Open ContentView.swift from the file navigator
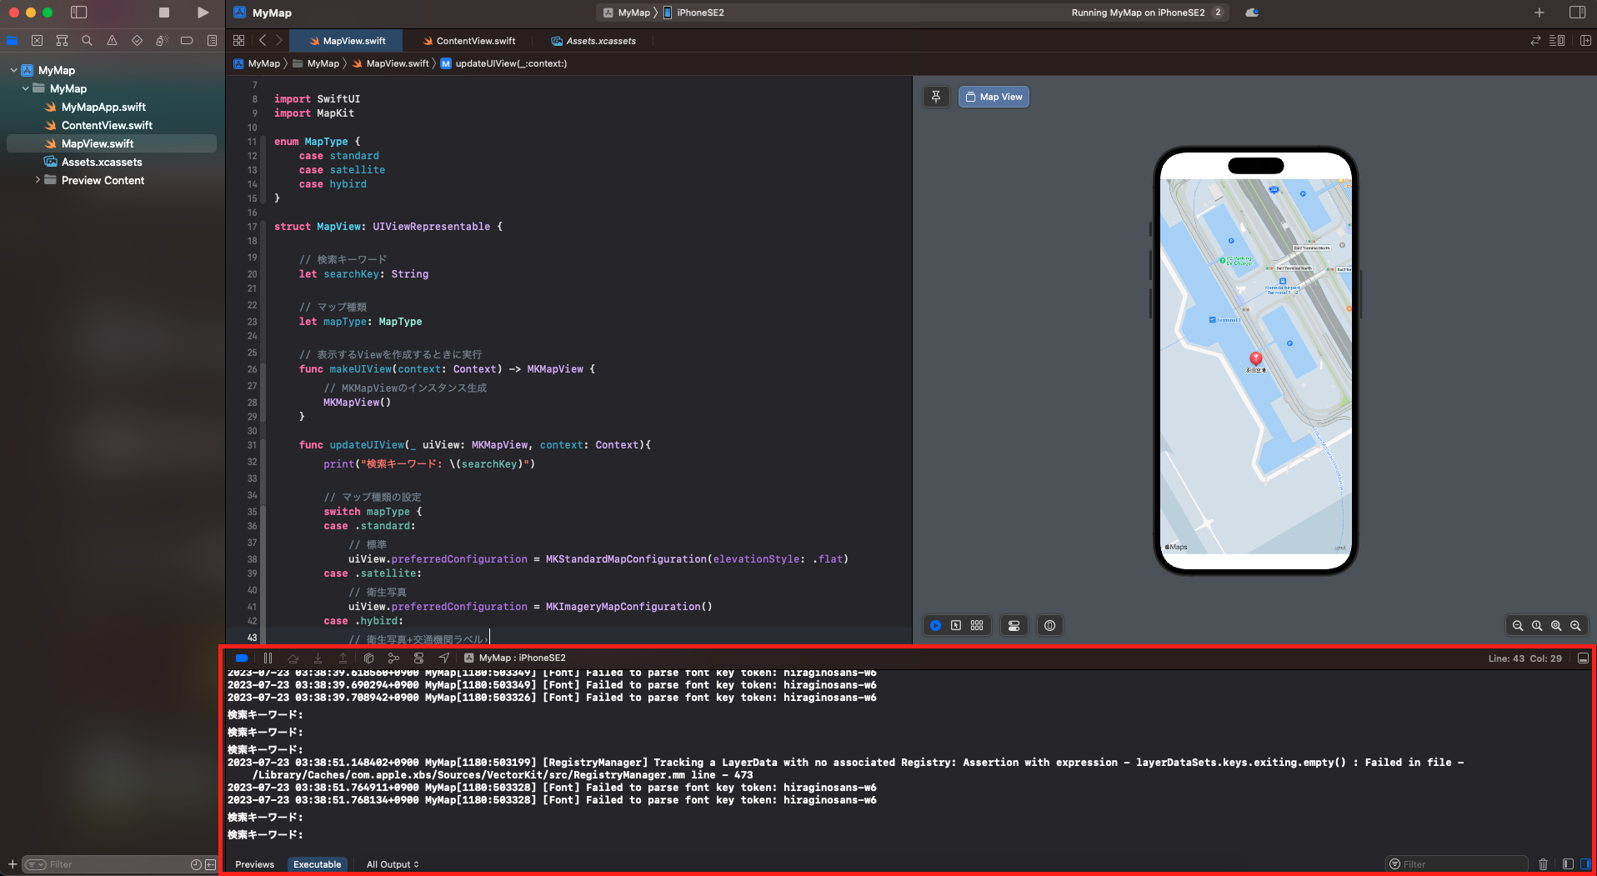The height and width of the screenshot is (876, 1597). click(x=107, y=125)
